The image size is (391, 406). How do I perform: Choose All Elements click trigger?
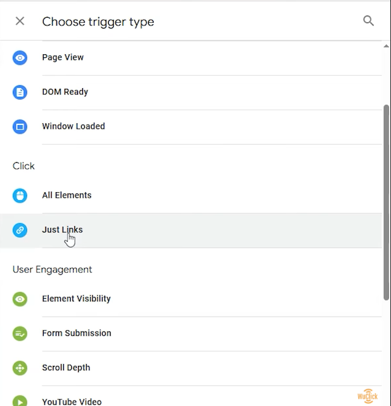tap(191, 196)
